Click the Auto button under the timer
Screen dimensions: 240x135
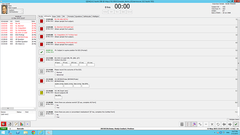coord(123,12)
